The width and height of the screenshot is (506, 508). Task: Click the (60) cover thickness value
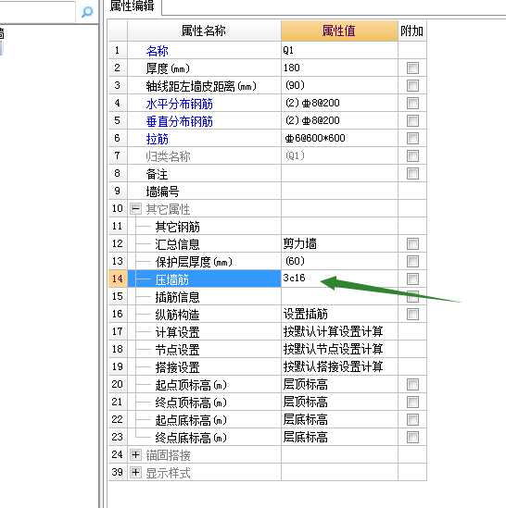point(339,261)
